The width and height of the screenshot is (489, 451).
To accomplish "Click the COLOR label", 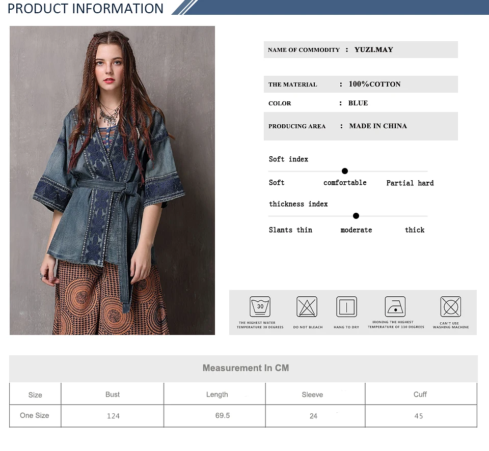I will pos(280,103).
